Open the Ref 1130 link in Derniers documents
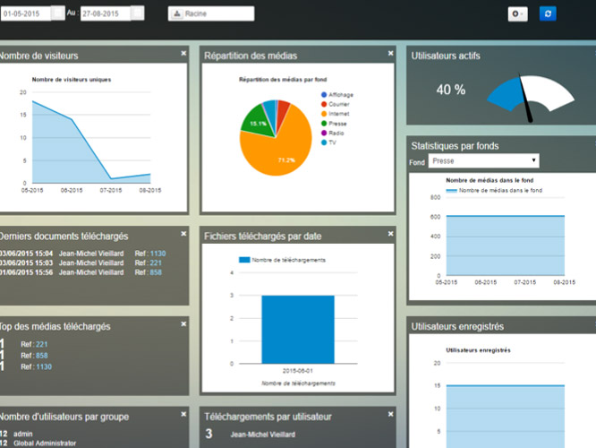 pos(158,254)
